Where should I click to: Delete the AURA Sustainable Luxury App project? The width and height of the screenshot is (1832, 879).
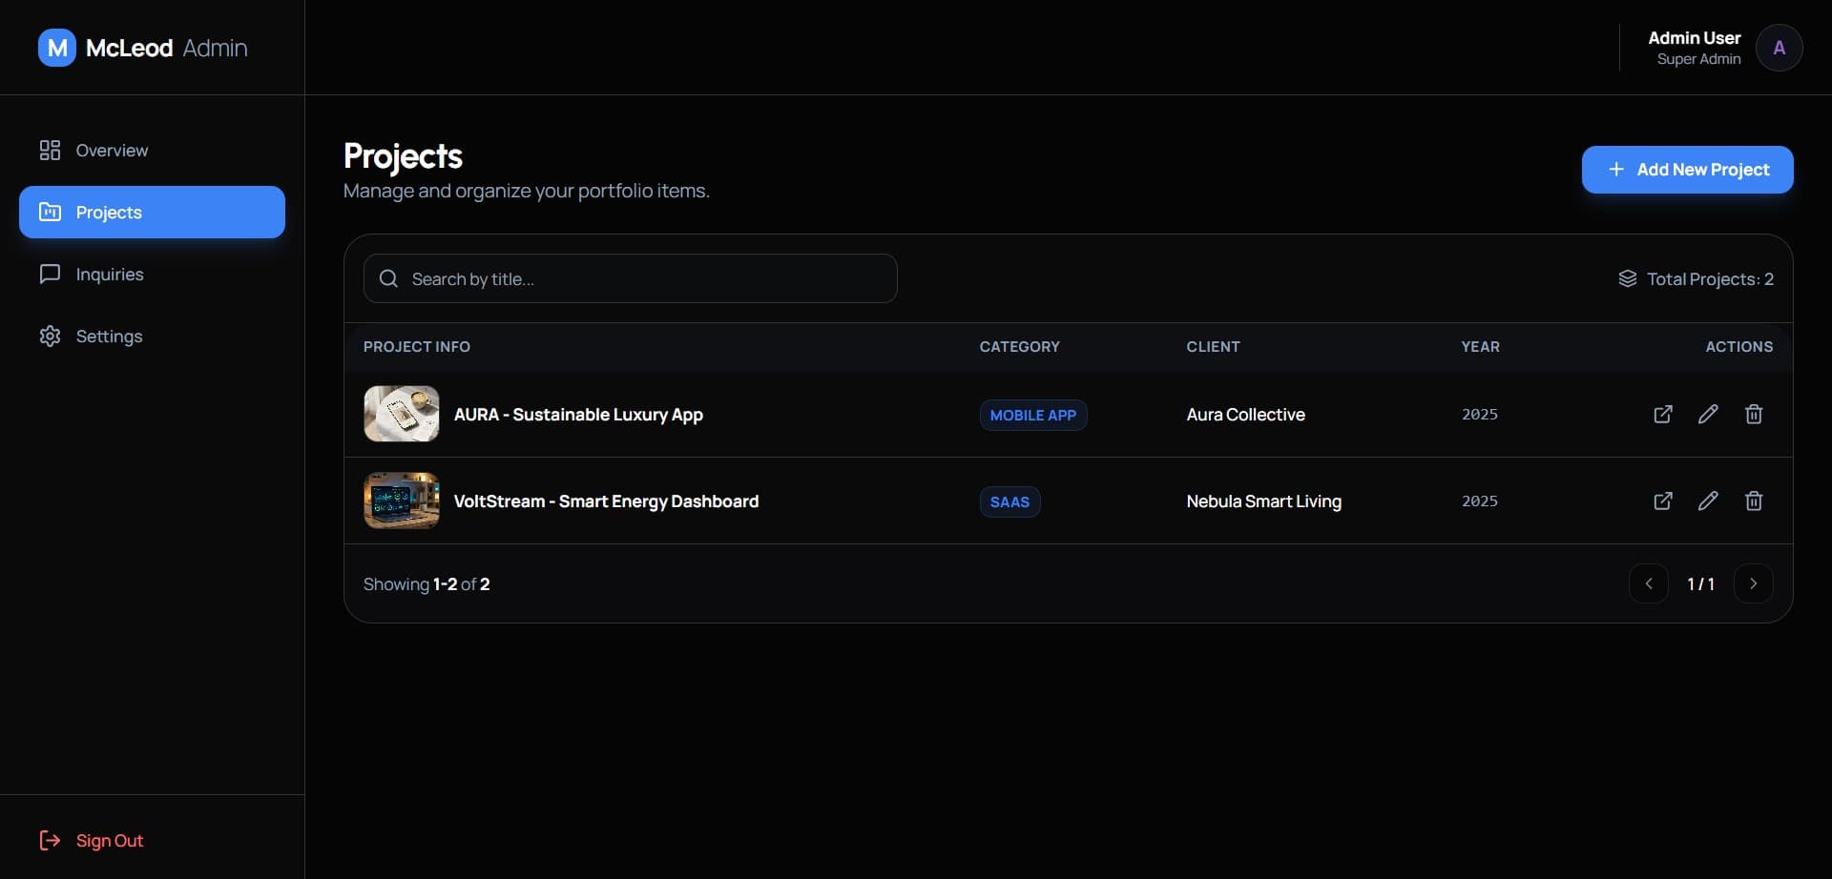click(1754, 414)
